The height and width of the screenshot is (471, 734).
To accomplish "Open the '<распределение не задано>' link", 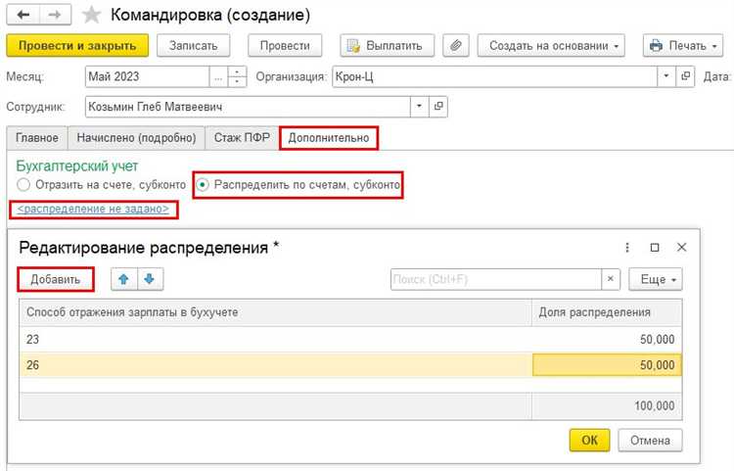I will click(x=93, y=209).
